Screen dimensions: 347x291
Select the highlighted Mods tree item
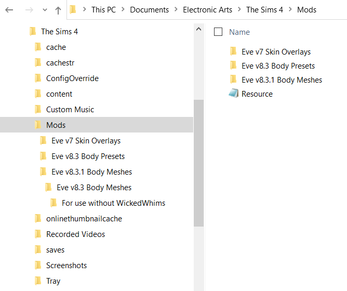97,125
